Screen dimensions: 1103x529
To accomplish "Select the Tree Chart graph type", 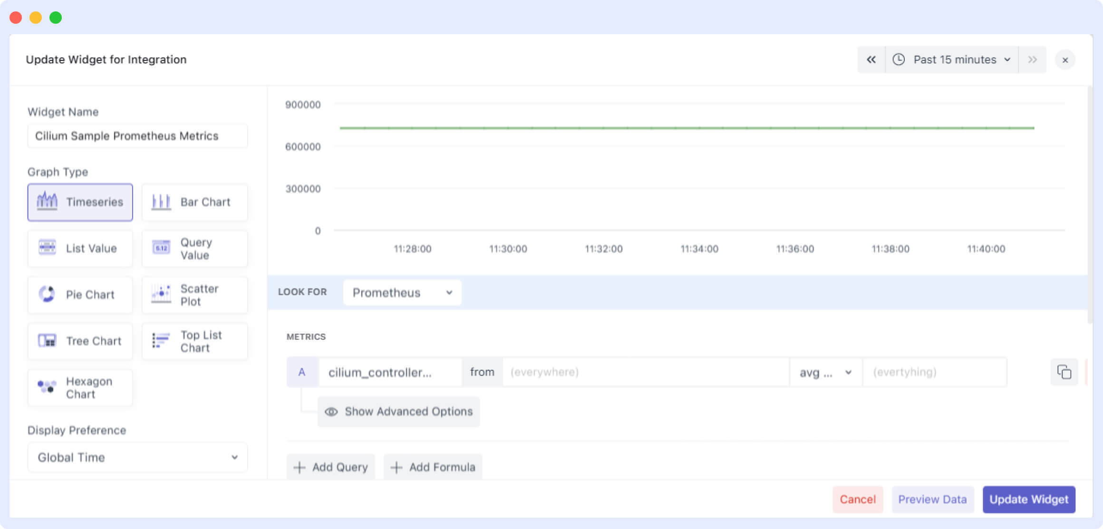I will click(80, 341).
